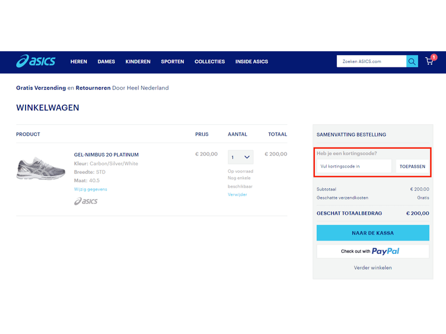Click the Op voorraad status text
The width and height of the screenshot is (446, 334).
(240, 171)
